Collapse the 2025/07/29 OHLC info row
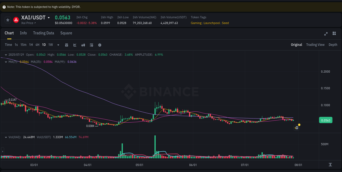Screen dimensions: 342x172 point(5,55)
